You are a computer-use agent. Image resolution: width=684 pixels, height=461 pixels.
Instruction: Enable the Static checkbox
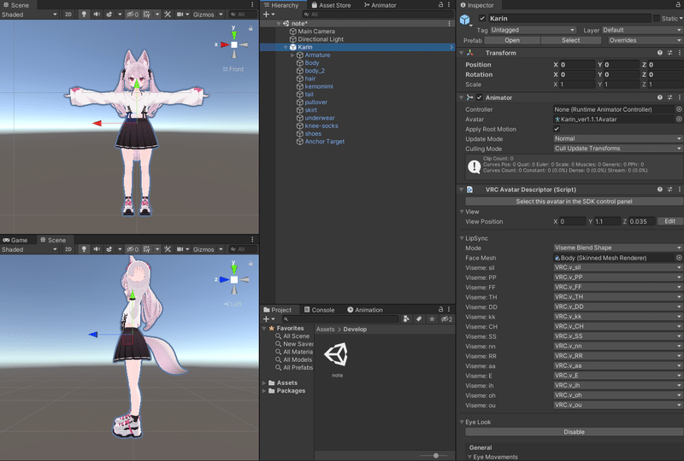click(x=656, y=18)
